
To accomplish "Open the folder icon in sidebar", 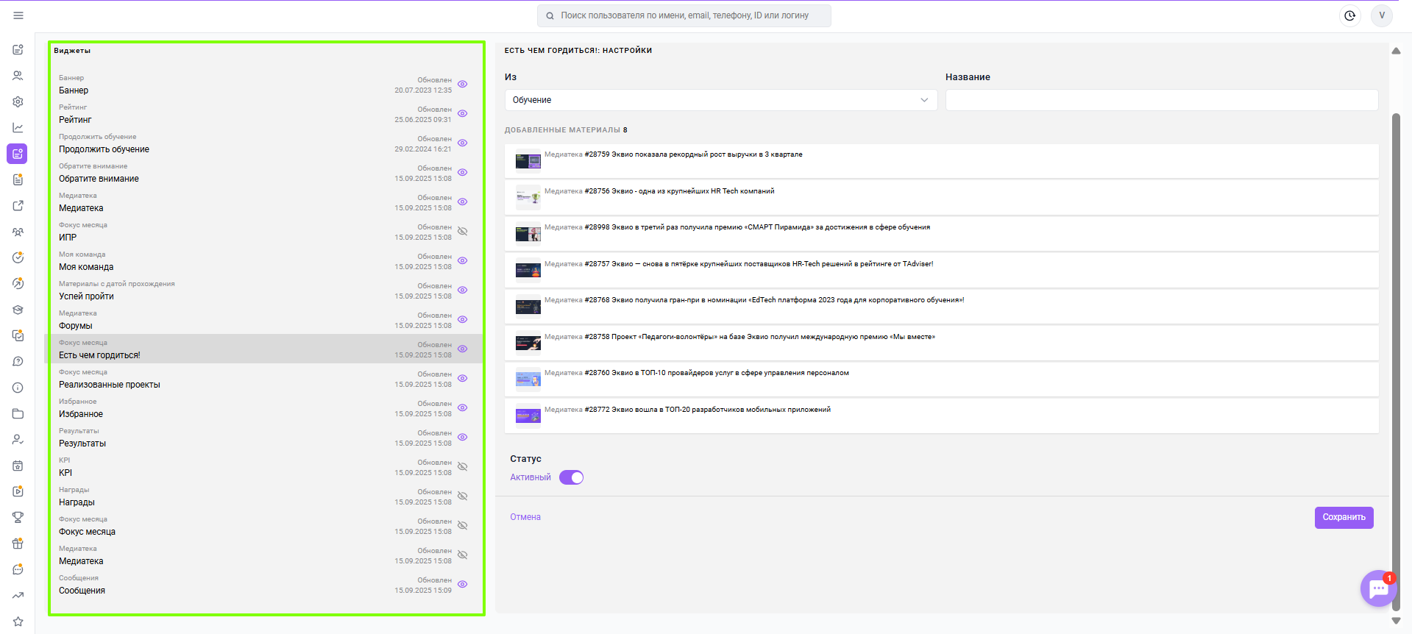I will pos(18,413).
